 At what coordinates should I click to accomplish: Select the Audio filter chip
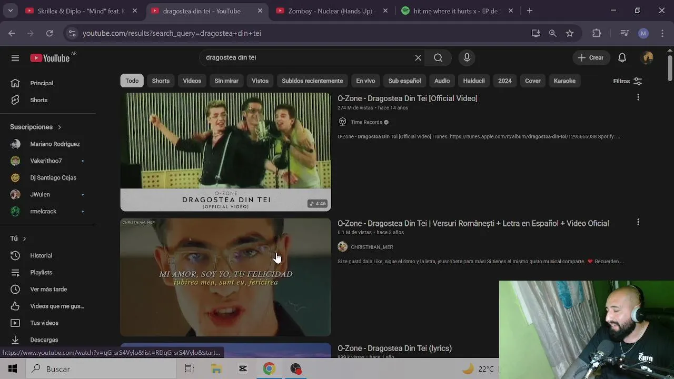tap(442, 81)
